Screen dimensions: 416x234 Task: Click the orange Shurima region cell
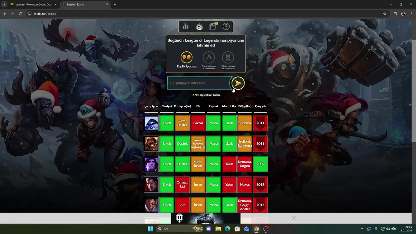point(245,123)
